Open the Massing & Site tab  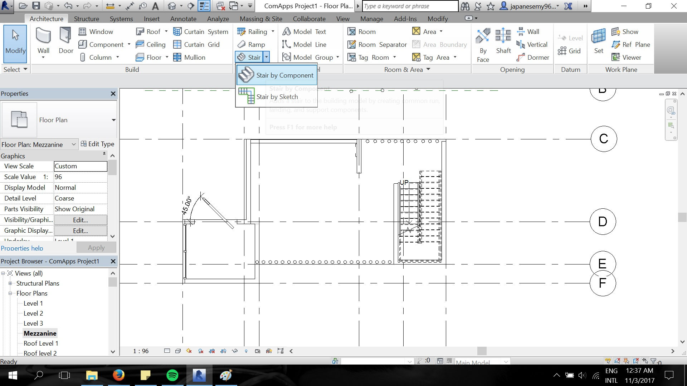261,19
